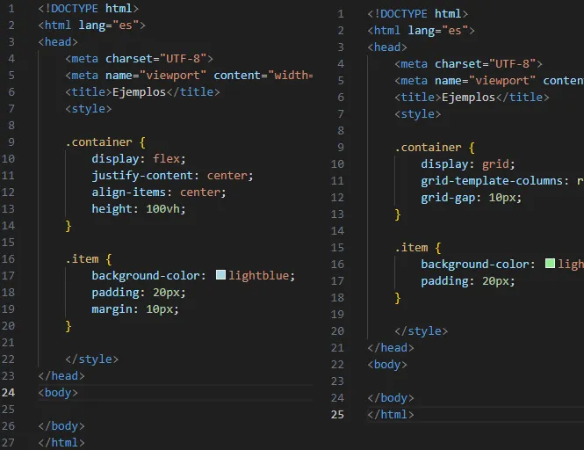Click '<html lang="es">' in right editor
The width and height of the screenshot is (584, 450).
point(421,31)
